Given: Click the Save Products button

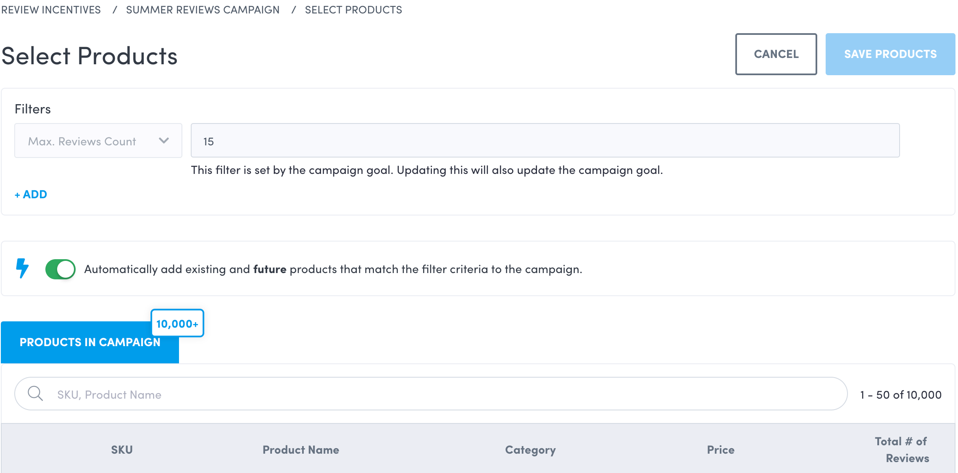Looking at the screenshot, I should [x=890, y=54].
